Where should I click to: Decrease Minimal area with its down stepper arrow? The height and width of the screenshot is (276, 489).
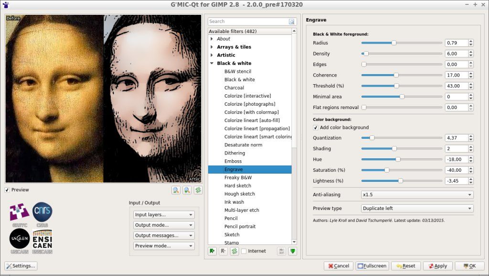471,99
